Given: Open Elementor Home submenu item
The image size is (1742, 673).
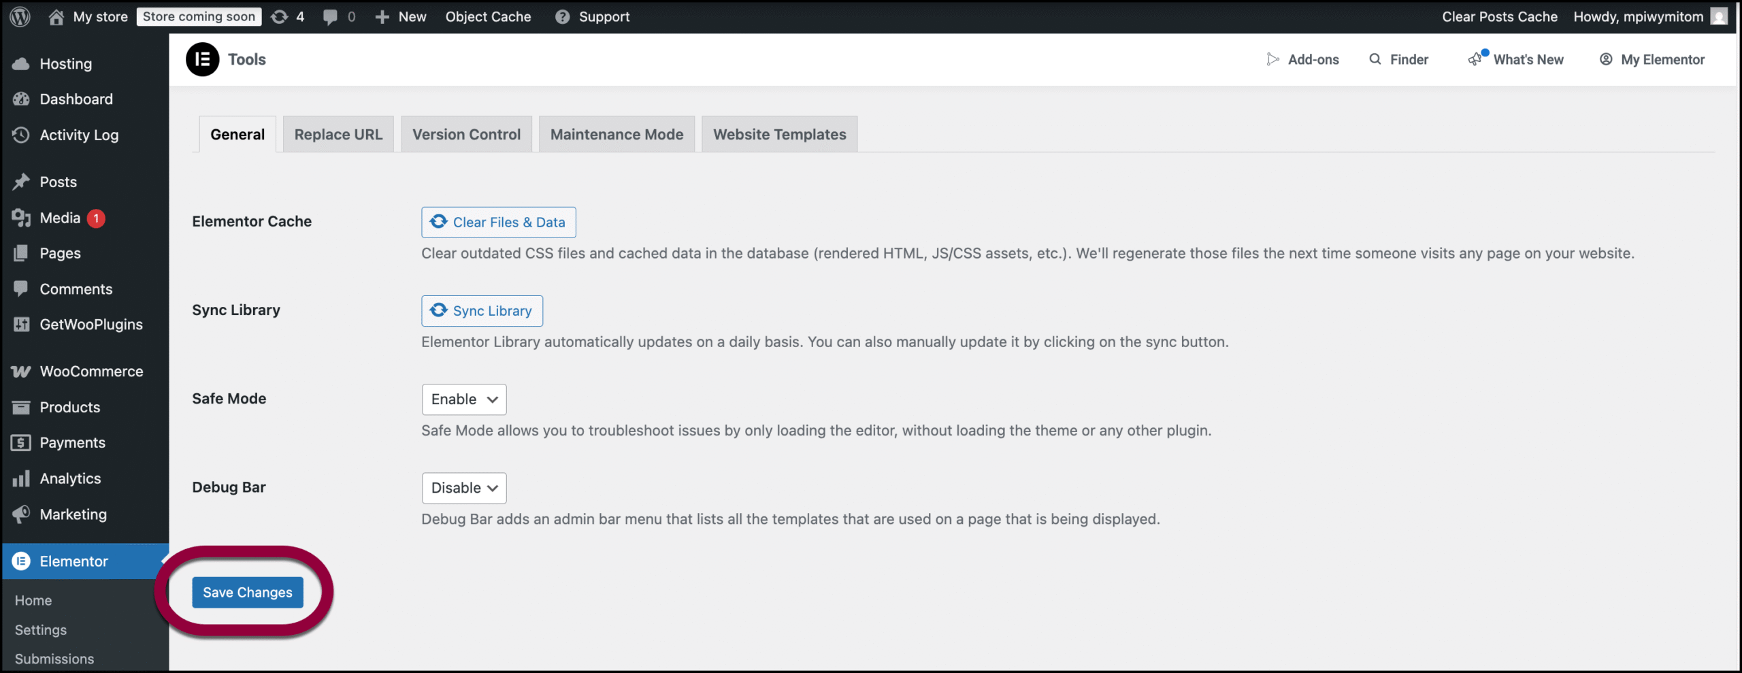Looking at the screenshot, I should tap(33, 600).
